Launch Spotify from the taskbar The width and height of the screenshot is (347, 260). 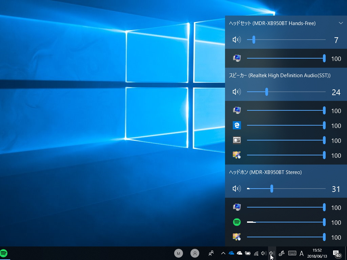point(3,253)
